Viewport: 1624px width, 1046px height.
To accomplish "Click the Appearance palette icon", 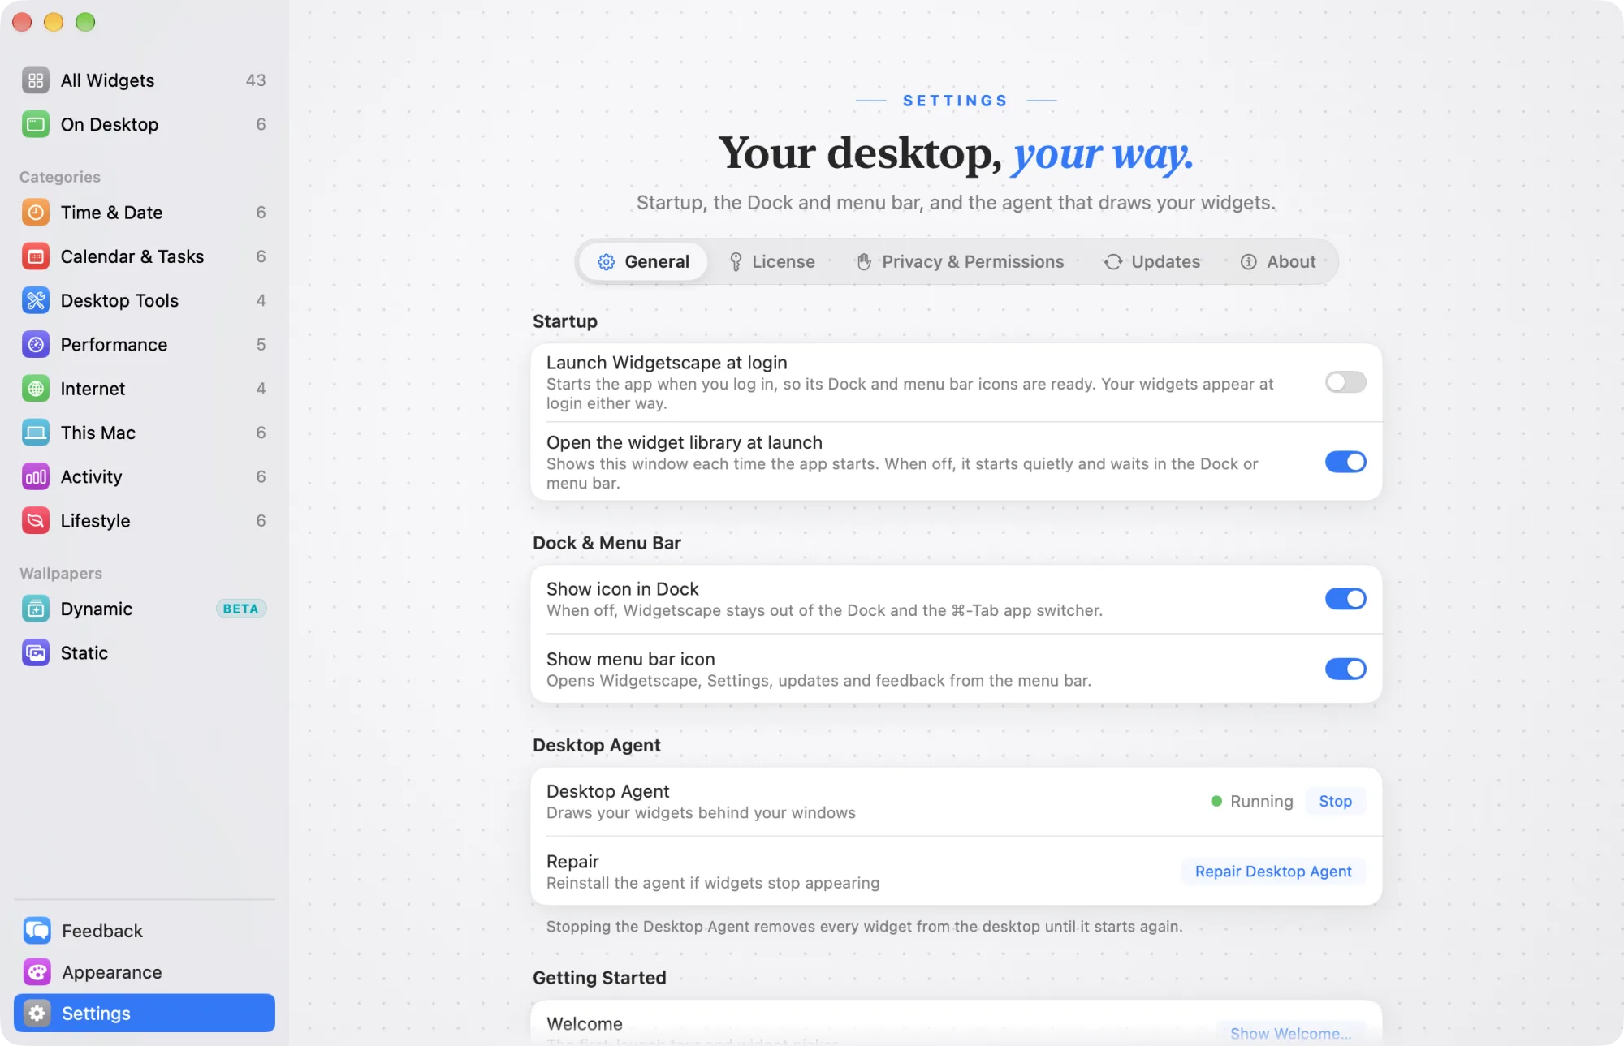I will (37, 972).
